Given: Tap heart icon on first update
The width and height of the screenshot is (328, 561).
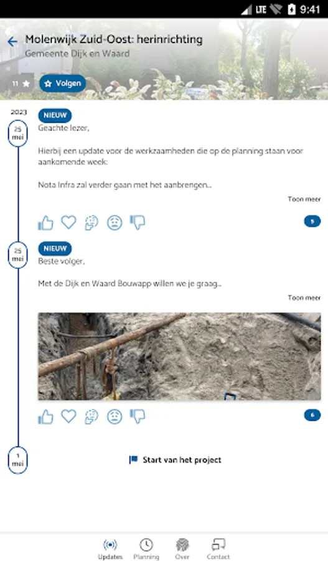Looking at the screenshot, I should point(68,222).
